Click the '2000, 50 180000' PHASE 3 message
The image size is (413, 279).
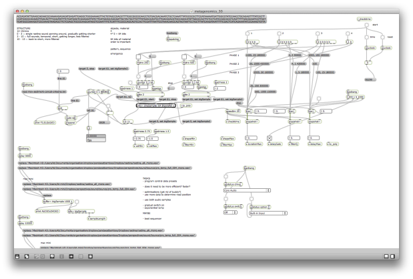tap(263, 73)
